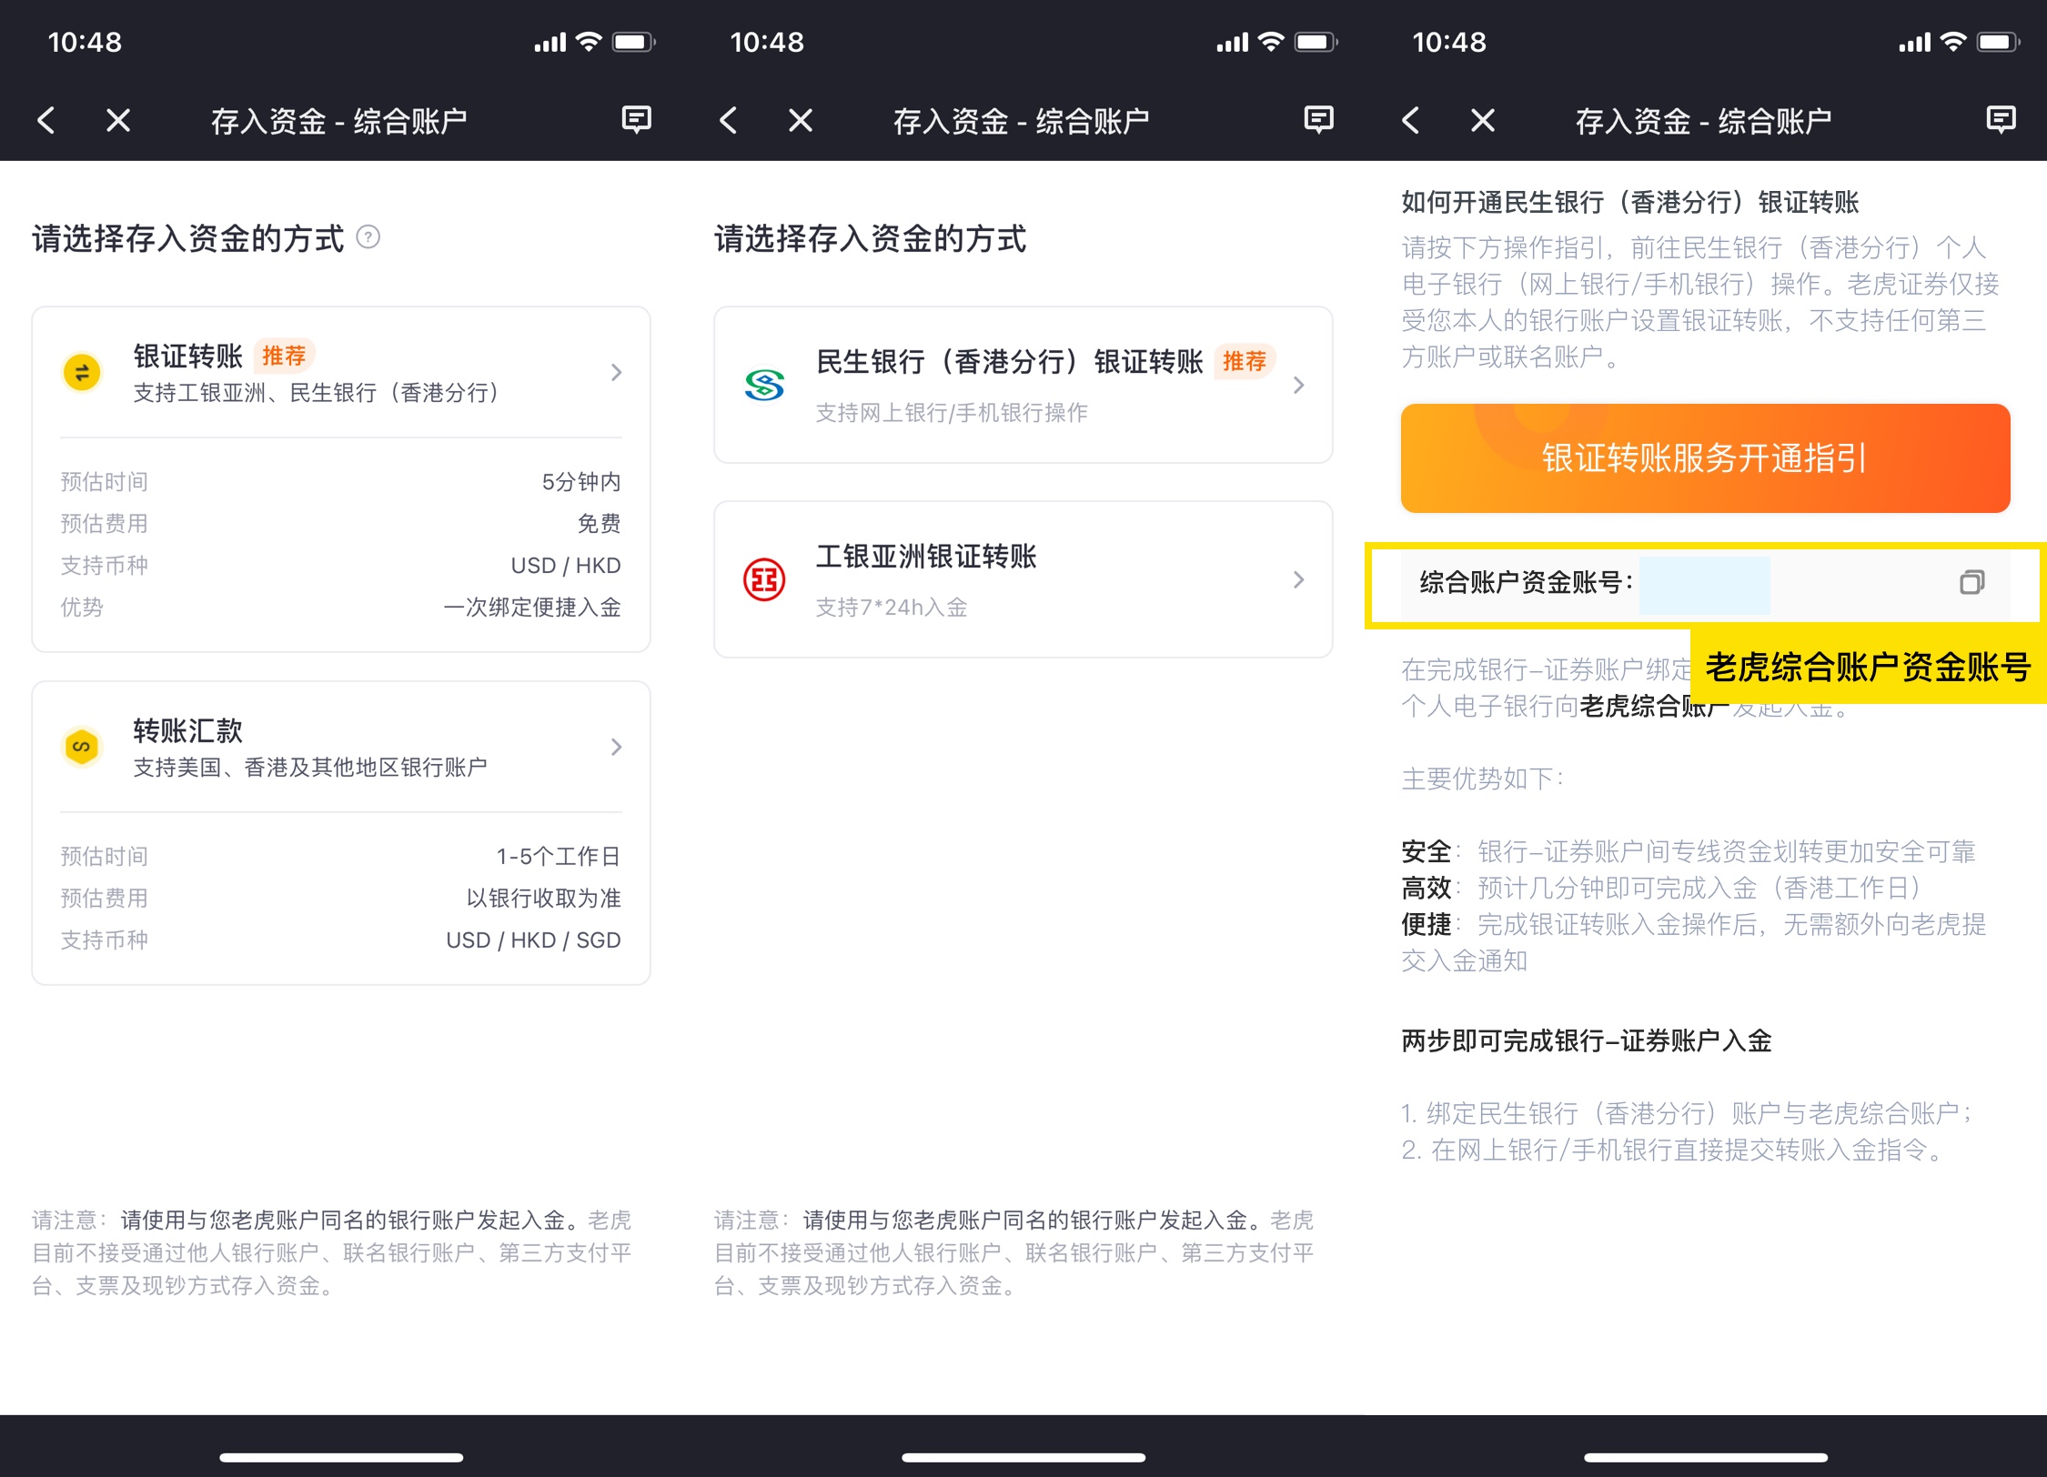Open 银证转账服务开通指引 orange button
The width and height of the screenshot is (2047, 1477).
point(1705,458)
